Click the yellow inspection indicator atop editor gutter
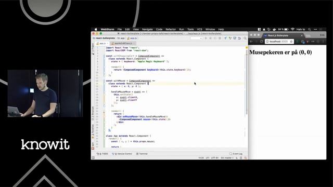The image size is (333, 187). pos(247,47)
